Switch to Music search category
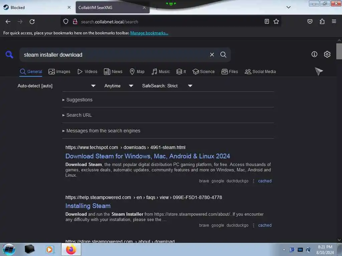Viewport: 342px width, 256px height. 161,72
